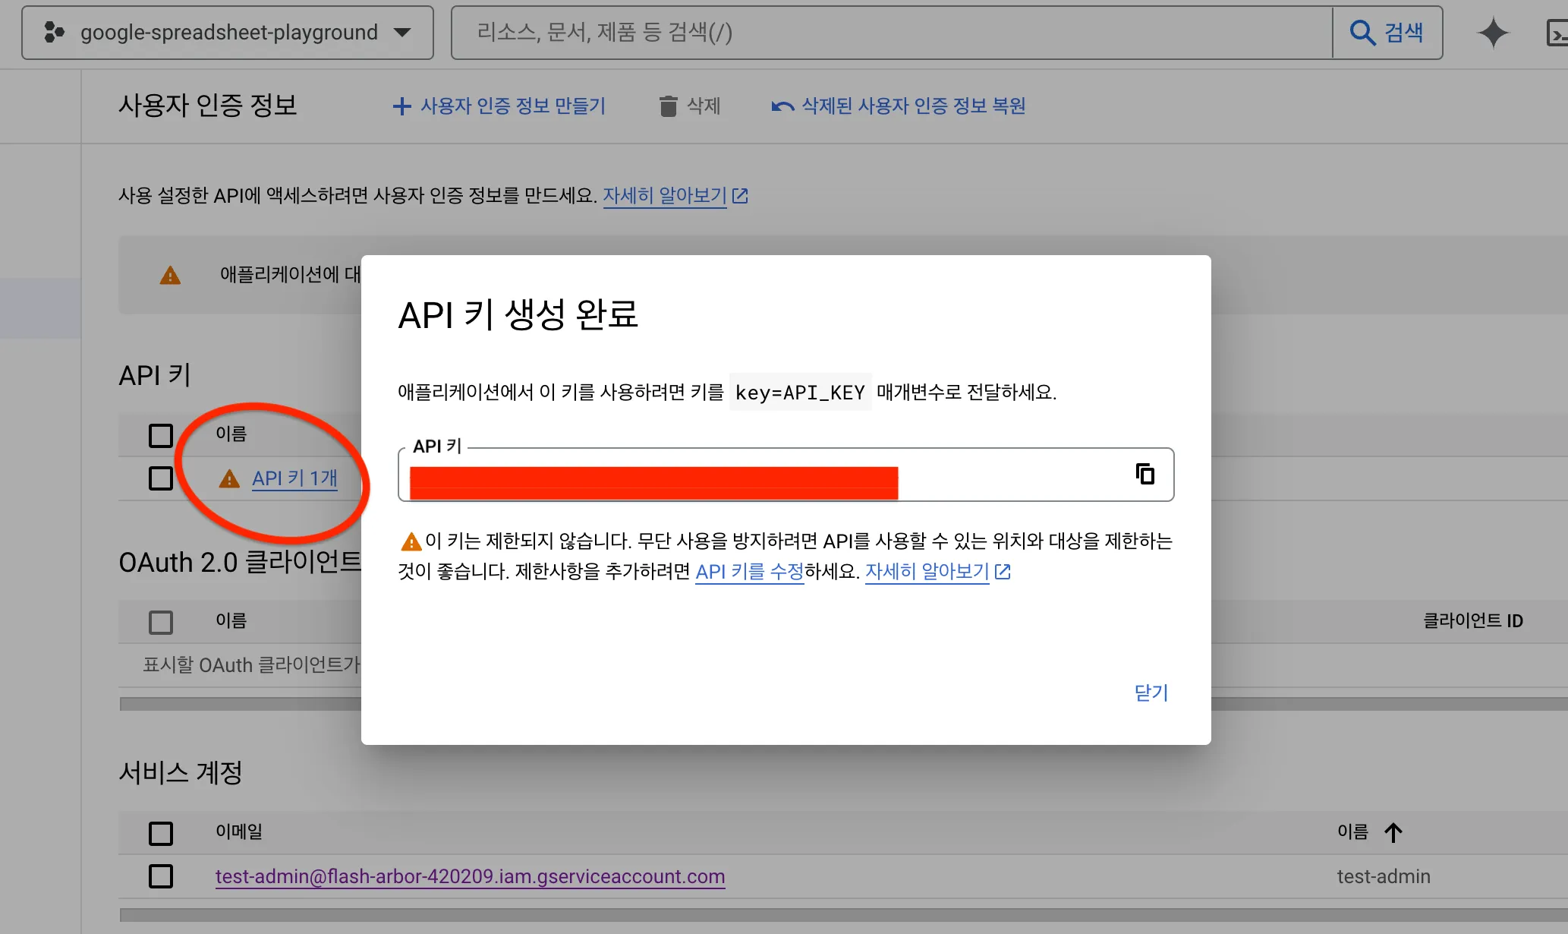Click the project switcher hexagon icon
1568x934 pixels.
pyautogui.click(x=55, y=32)
